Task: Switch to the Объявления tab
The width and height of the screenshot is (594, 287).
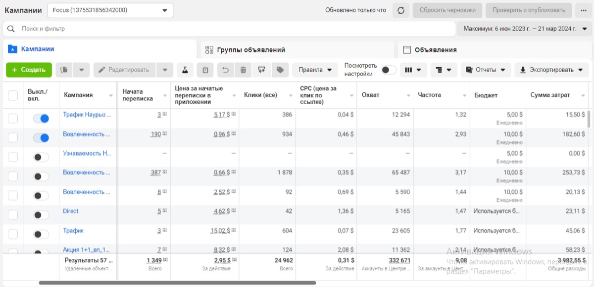Action: (x=495, y=49)
